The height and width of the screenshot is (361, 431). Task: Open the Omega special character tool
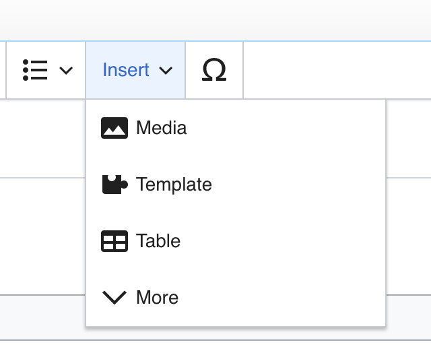[214, 70]
